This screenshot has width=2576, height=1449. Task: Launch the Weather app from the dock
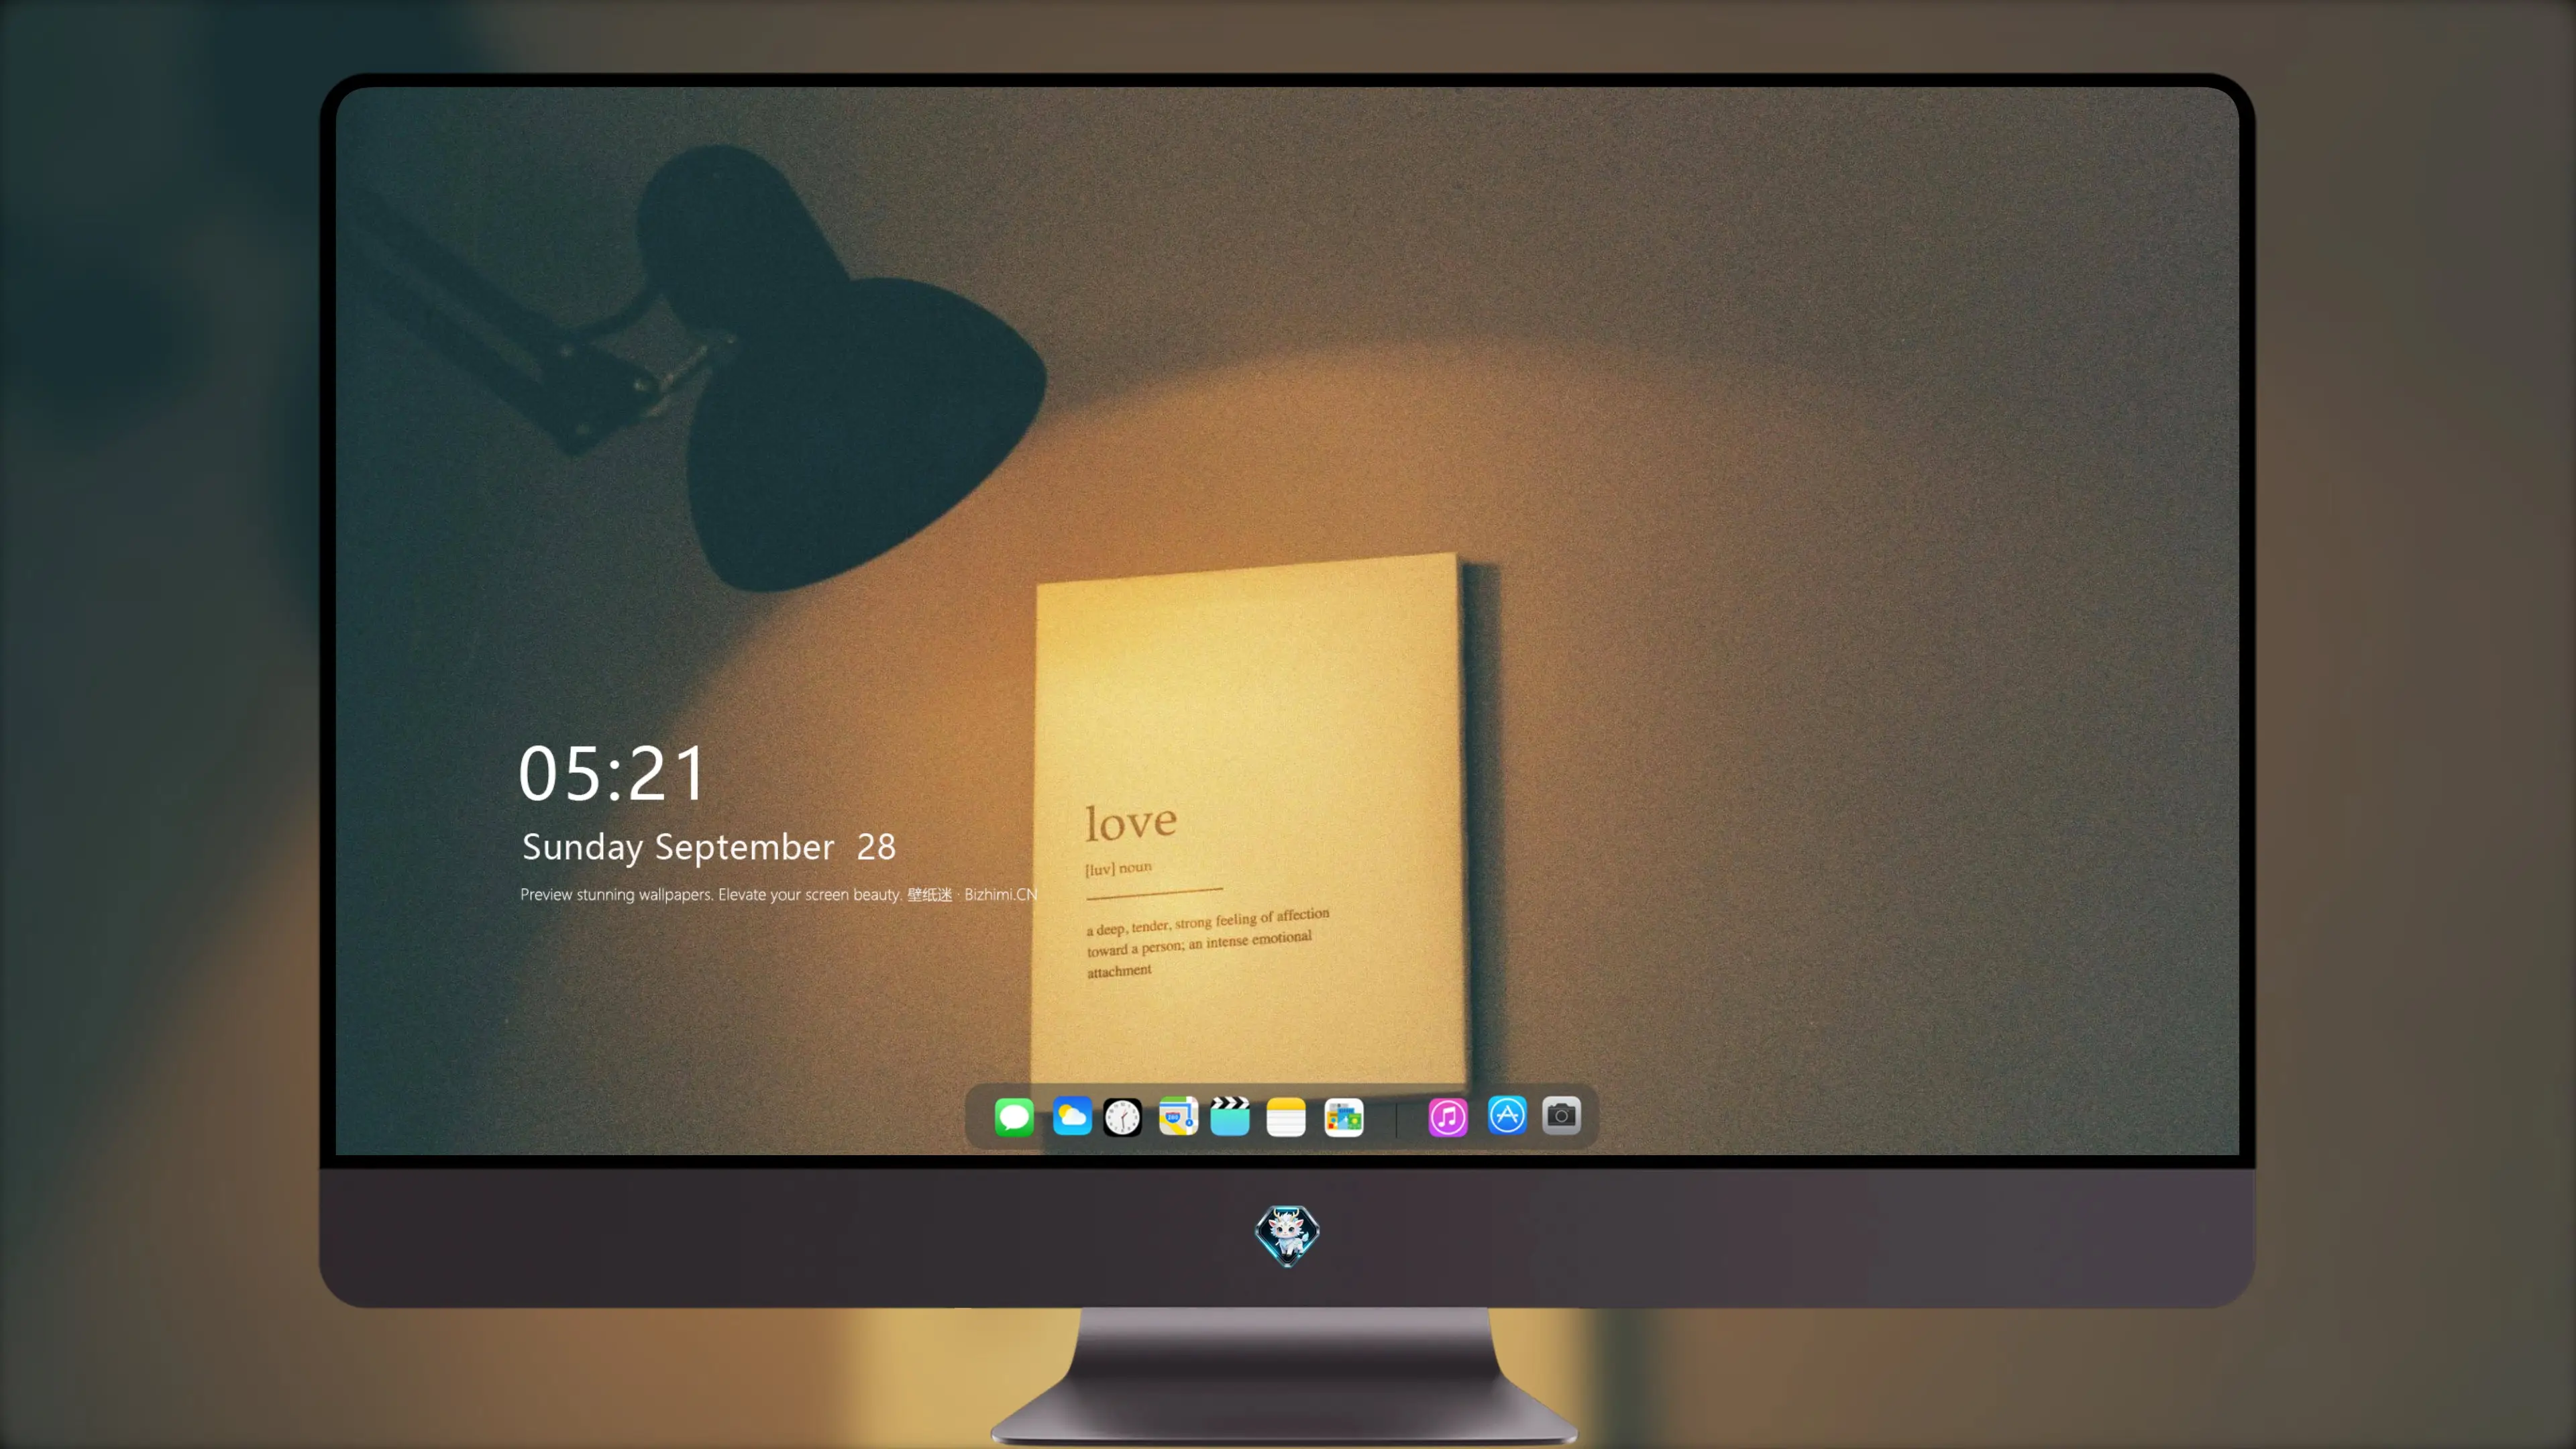point(1072,1116)
